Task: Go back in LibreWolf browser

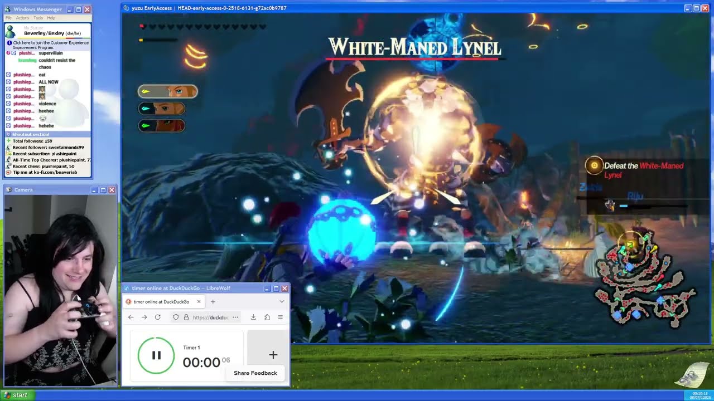Action: click(x=131, y=317)
